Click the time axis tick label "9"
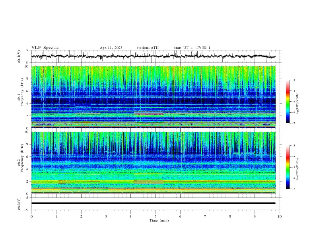The height and width of the screenshot is (243, 315). (255, 216)
